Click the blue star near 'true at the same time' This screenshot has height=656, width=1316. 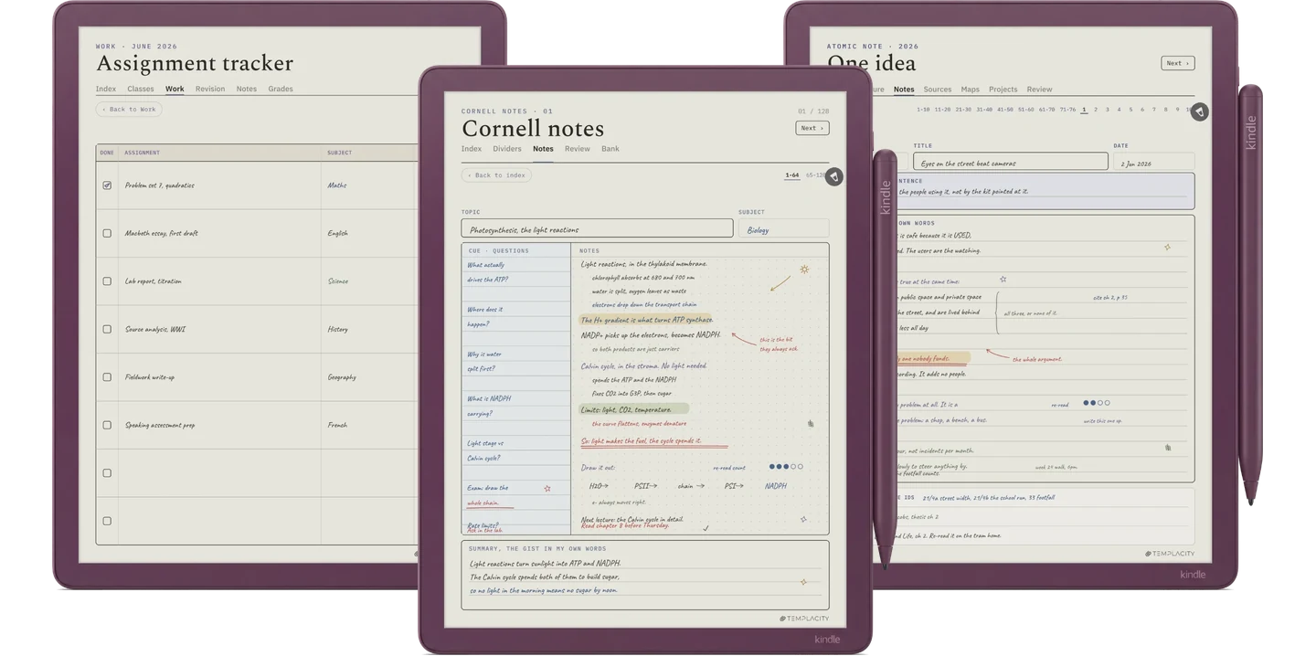tap(1003, 280)
